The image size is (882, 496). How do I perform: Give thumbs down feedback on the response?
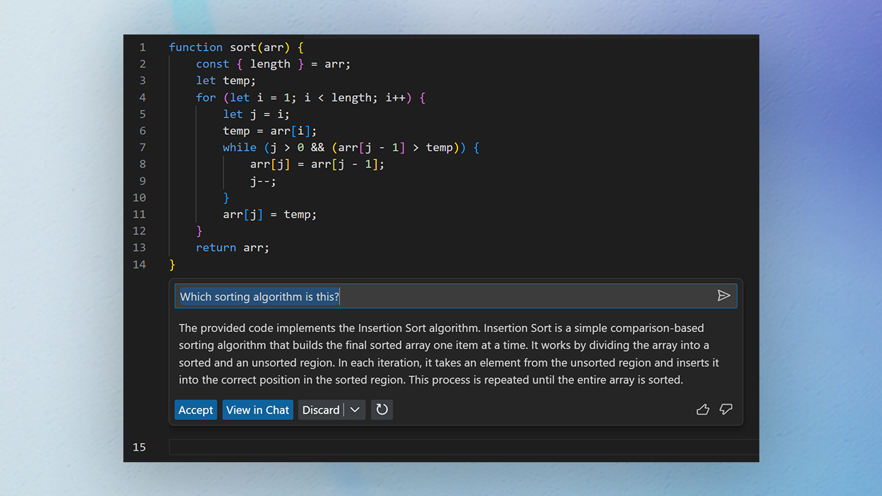(726, 409)
